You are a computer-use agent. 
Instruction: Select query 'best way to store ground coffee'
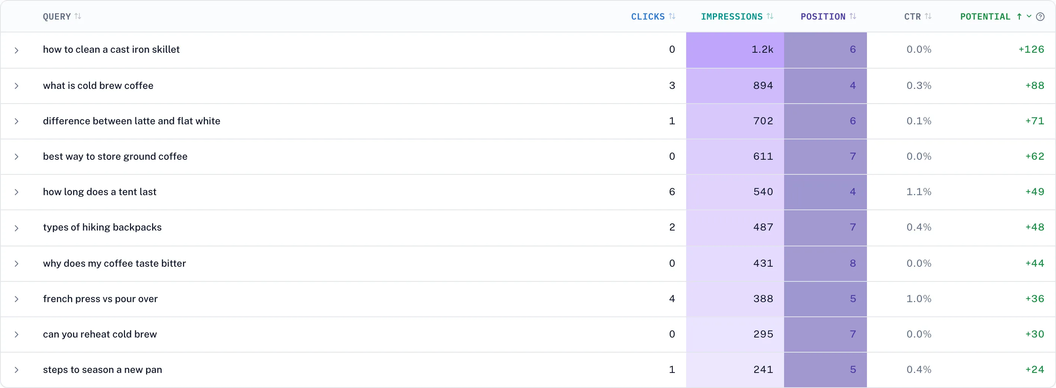coord(115,157)
